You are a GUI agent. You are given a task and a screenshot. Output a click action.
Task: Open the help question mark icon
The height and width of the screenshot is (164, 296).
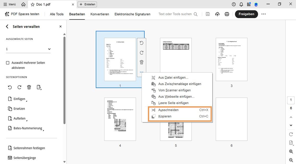pyautogui.click(x=234, y=4)
